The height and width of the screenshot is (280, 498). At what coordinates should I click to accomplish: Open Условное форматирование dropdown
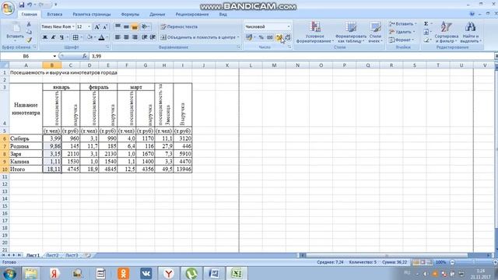click(x=314, y=32)
